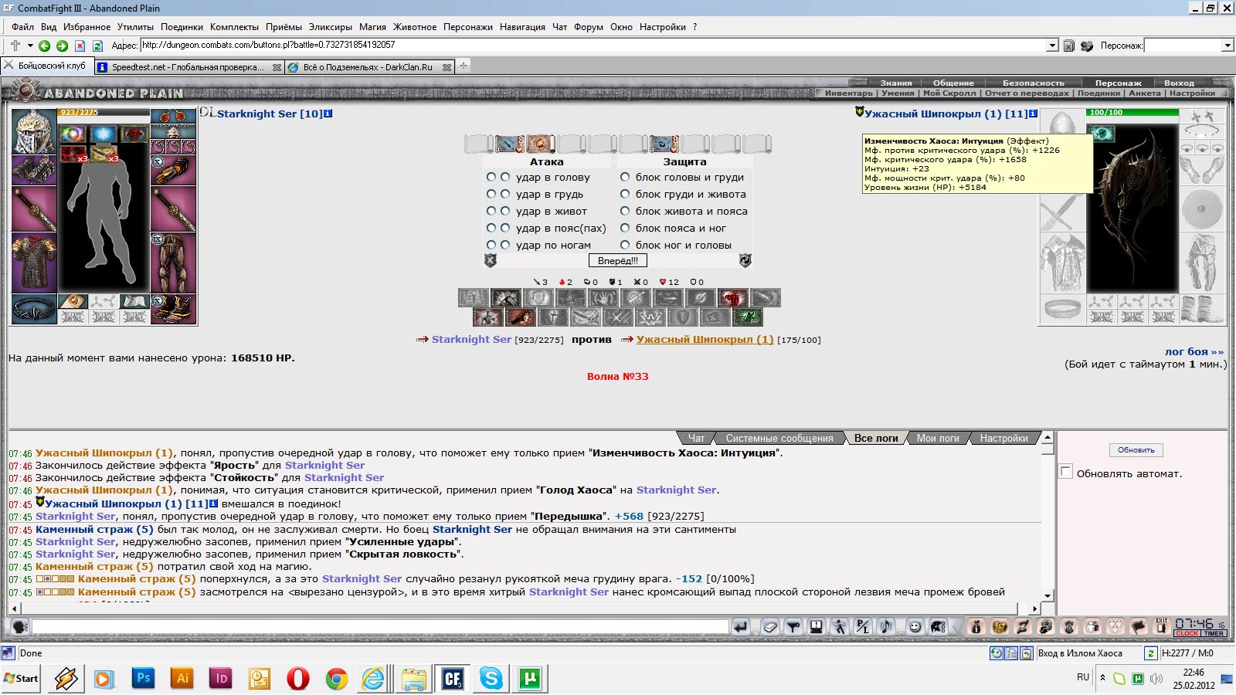The width and height of the screenshot is (1236, 695).
Task: Click the eraser icon in chat toolbar
Action: [770, 627]
